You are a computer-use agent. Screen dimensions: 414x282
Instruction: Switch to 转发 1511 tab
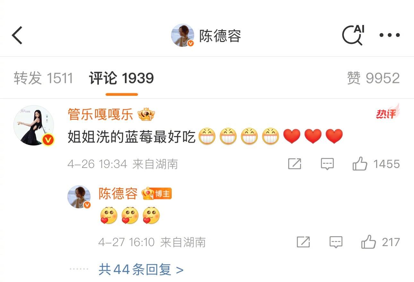click(x=43, y=78)
